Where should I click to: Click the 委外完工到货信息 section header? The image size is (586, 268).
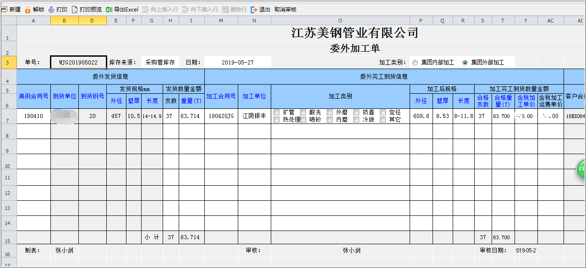pos(384,77)
